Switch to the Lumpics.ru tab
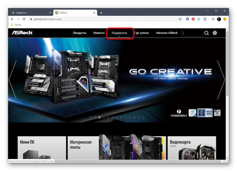Viewport: 237px width, 171px height. (31, 13)
